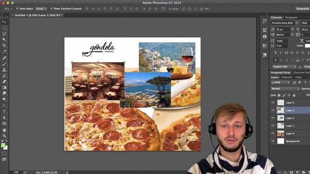Select the Dodge tool
This screenshot has height=174, width=310.
point(4,99)
